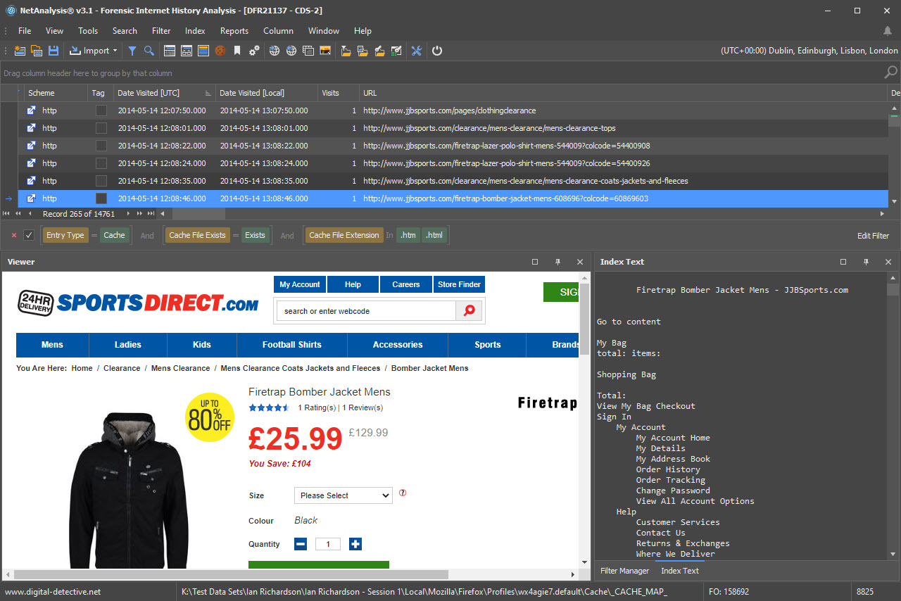Click the 'Cache' filter value

coord(115,235)
